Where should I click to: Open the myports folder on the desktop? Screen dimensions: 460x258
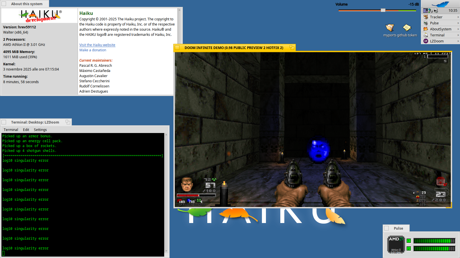[x=390, y=28]
